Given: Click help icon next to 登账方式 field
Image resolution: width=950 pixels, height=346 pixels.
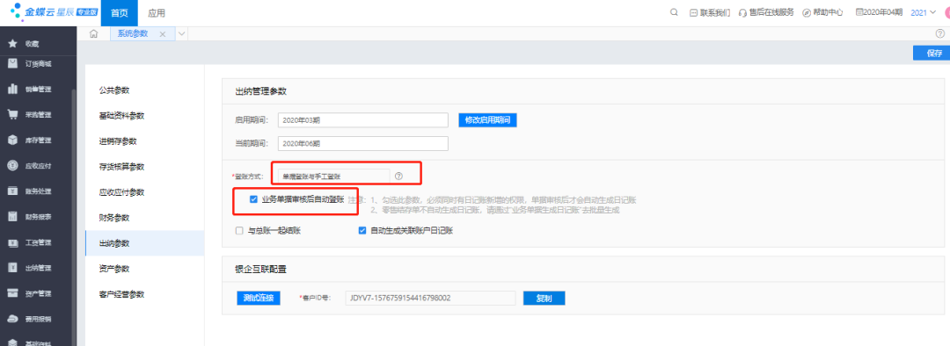Looking at the screenshot, I should (398, 176).
